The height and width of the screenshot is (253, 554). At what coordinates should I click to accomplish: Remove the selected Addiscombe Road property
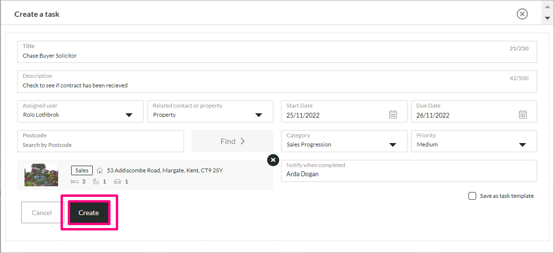(273, 160)
